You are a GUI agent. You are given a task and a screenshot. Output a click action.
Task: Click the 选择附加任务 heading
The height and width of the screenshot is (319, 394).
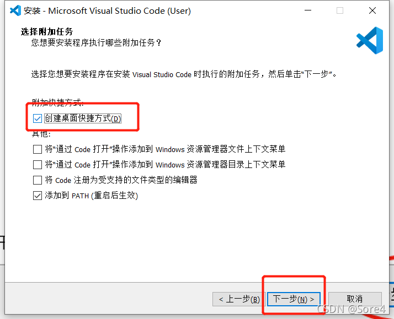coord(47,31)
